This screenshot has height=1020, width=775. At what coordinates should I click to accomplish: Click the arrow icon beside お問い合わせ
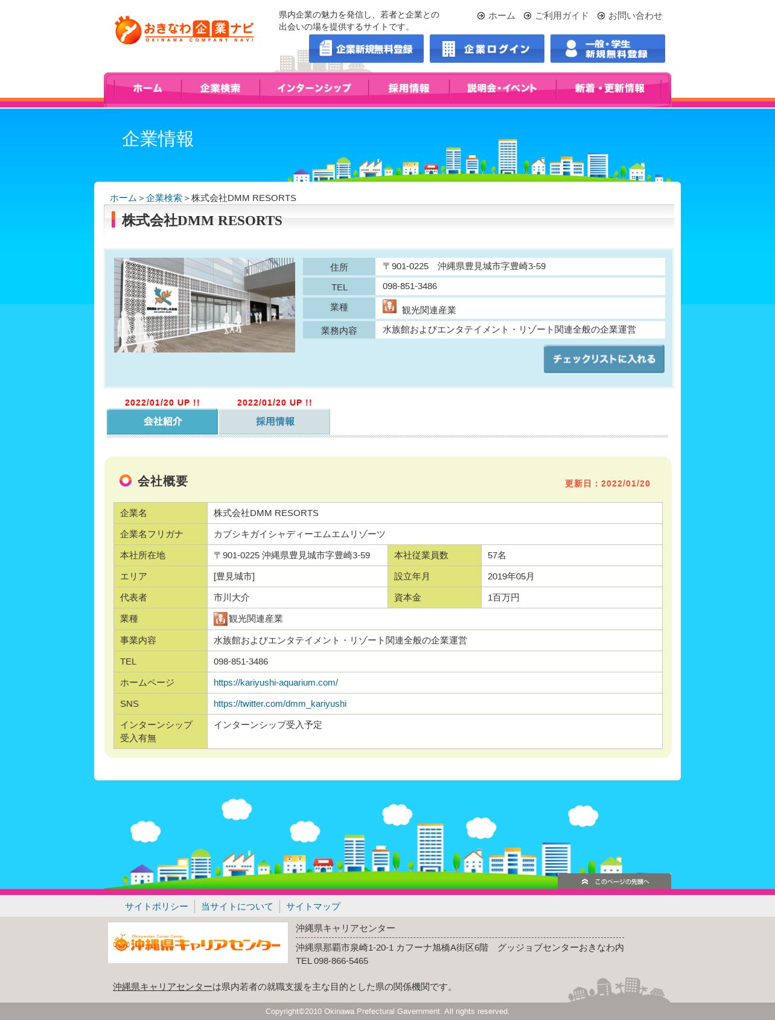(x=601, y=16)
